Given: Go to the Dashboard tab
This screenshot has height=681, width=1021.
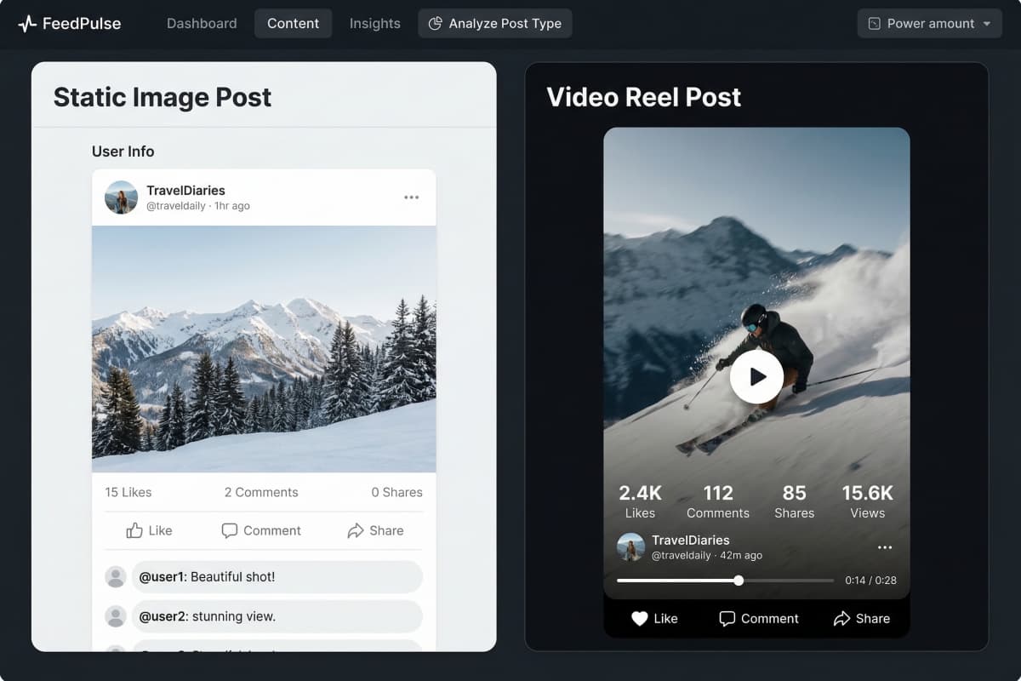Looking at the screenshot, I should [x=202, y=24].
